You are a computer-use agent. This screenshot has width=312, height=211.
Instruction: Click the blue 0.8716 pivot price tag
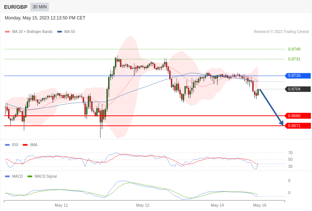(x=298, y=75)
